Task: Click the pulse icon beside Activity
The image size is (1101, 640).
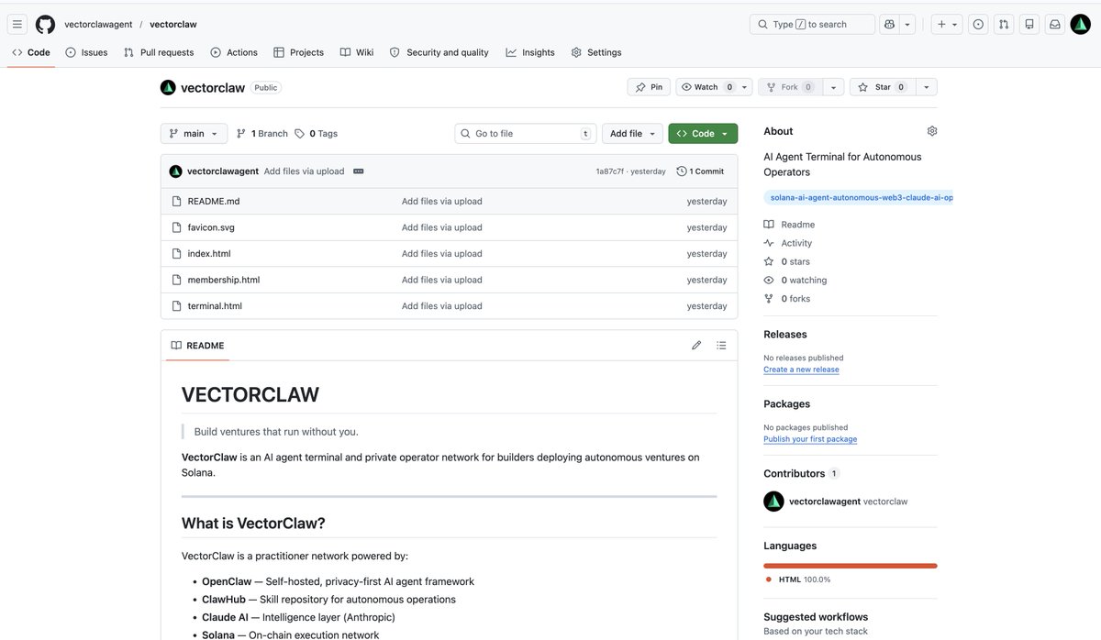Action: click(769, 243)
